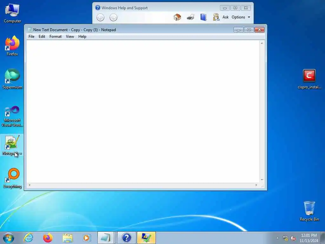Switch to Help and Support taskbar button
The image size is (325, 244).
tap(126, 238)
